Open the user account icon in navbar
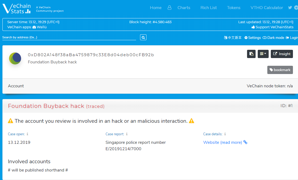 pos(169,7)
